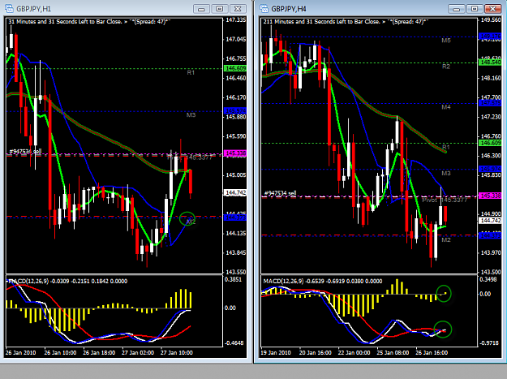The height and width of the screenshot is (379, 507).
Task: Click the green 146.609 R1 tag in H4 chart
Action: [491, 143]
